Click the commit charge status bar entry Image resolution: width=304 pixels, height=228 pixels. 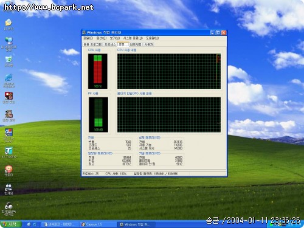(156, 174)
